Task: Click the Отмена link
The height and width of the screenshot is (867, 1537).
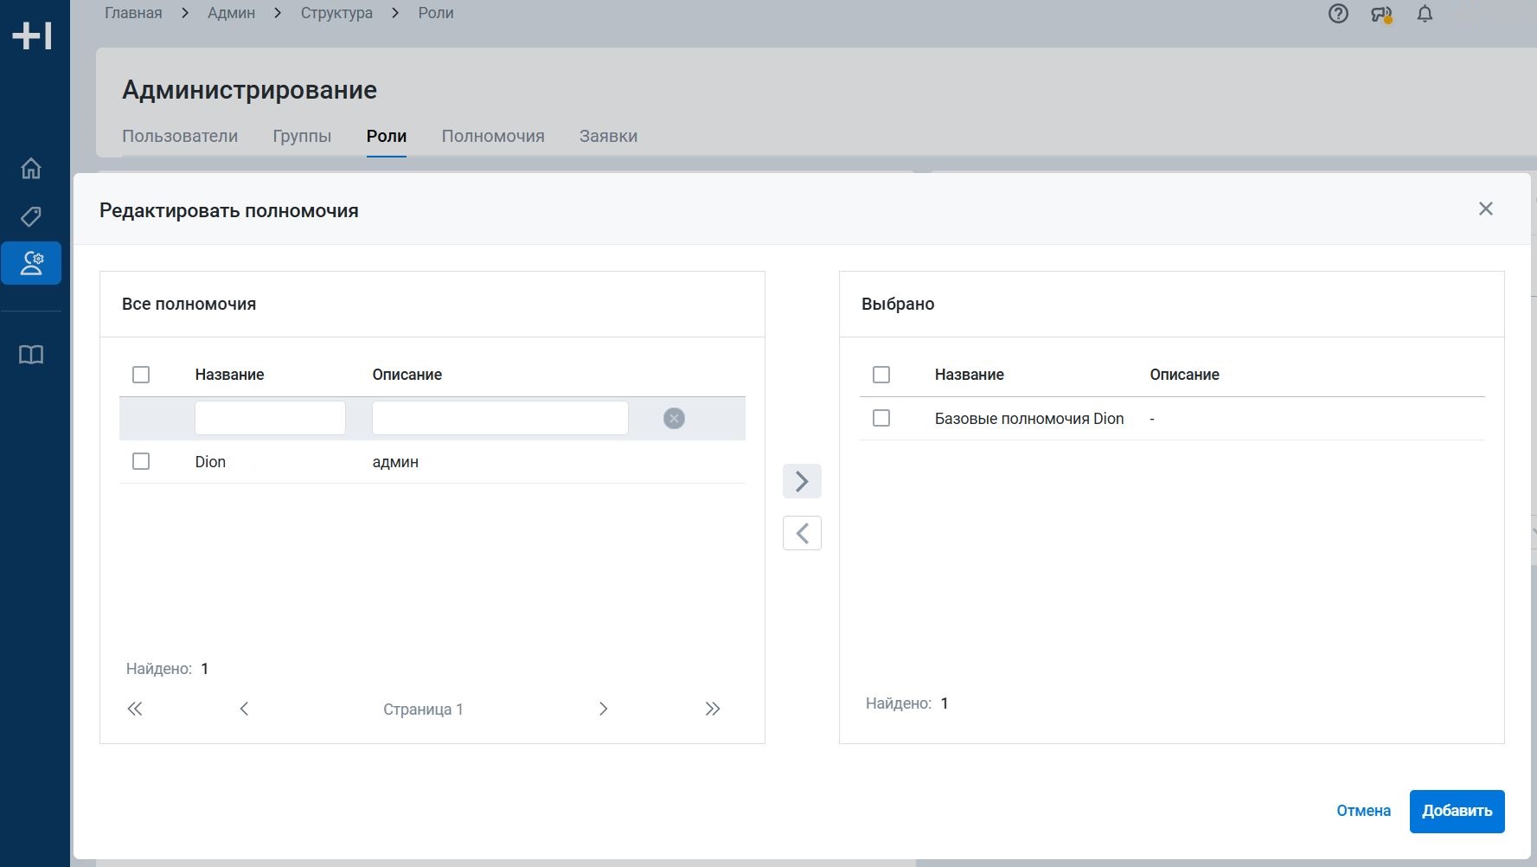Action: pyautogui.click(x=1363, y=812)
